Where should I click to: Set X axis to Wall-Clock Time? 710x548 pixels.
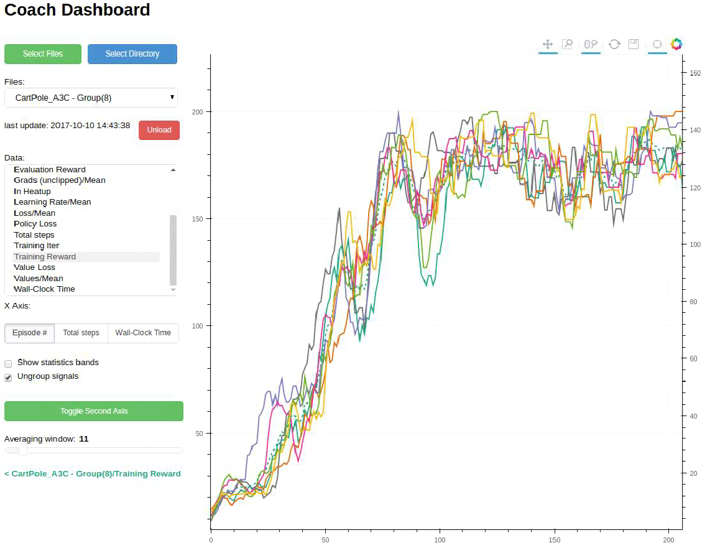143,333
